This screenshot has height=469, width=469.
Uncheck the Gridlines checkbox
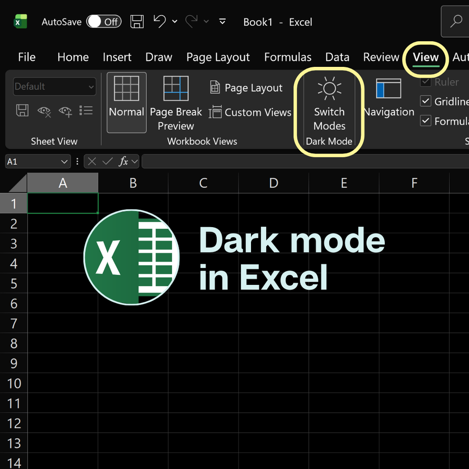pyautogui.click(x=425, y=101)
